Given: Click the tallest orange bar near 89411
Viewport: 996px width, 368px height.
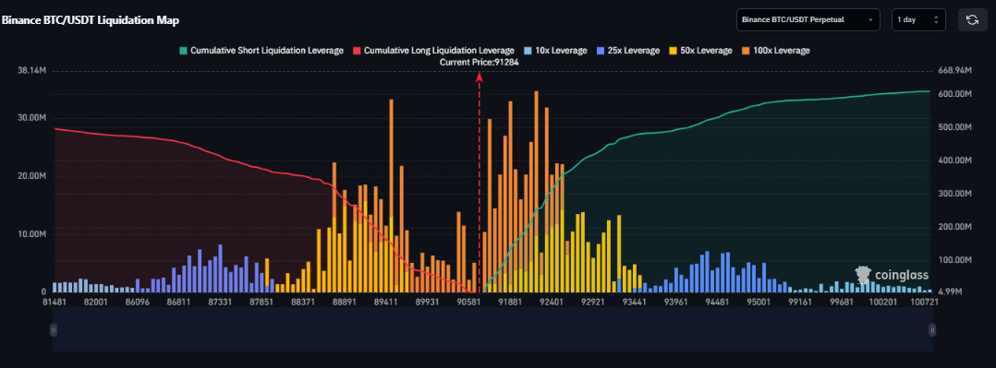Looking at the screenshot, I should 392,196.
